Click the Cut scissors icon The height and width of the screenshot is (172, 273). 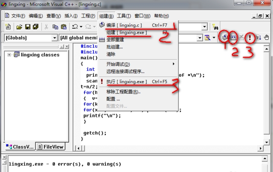tap(46, 27)
